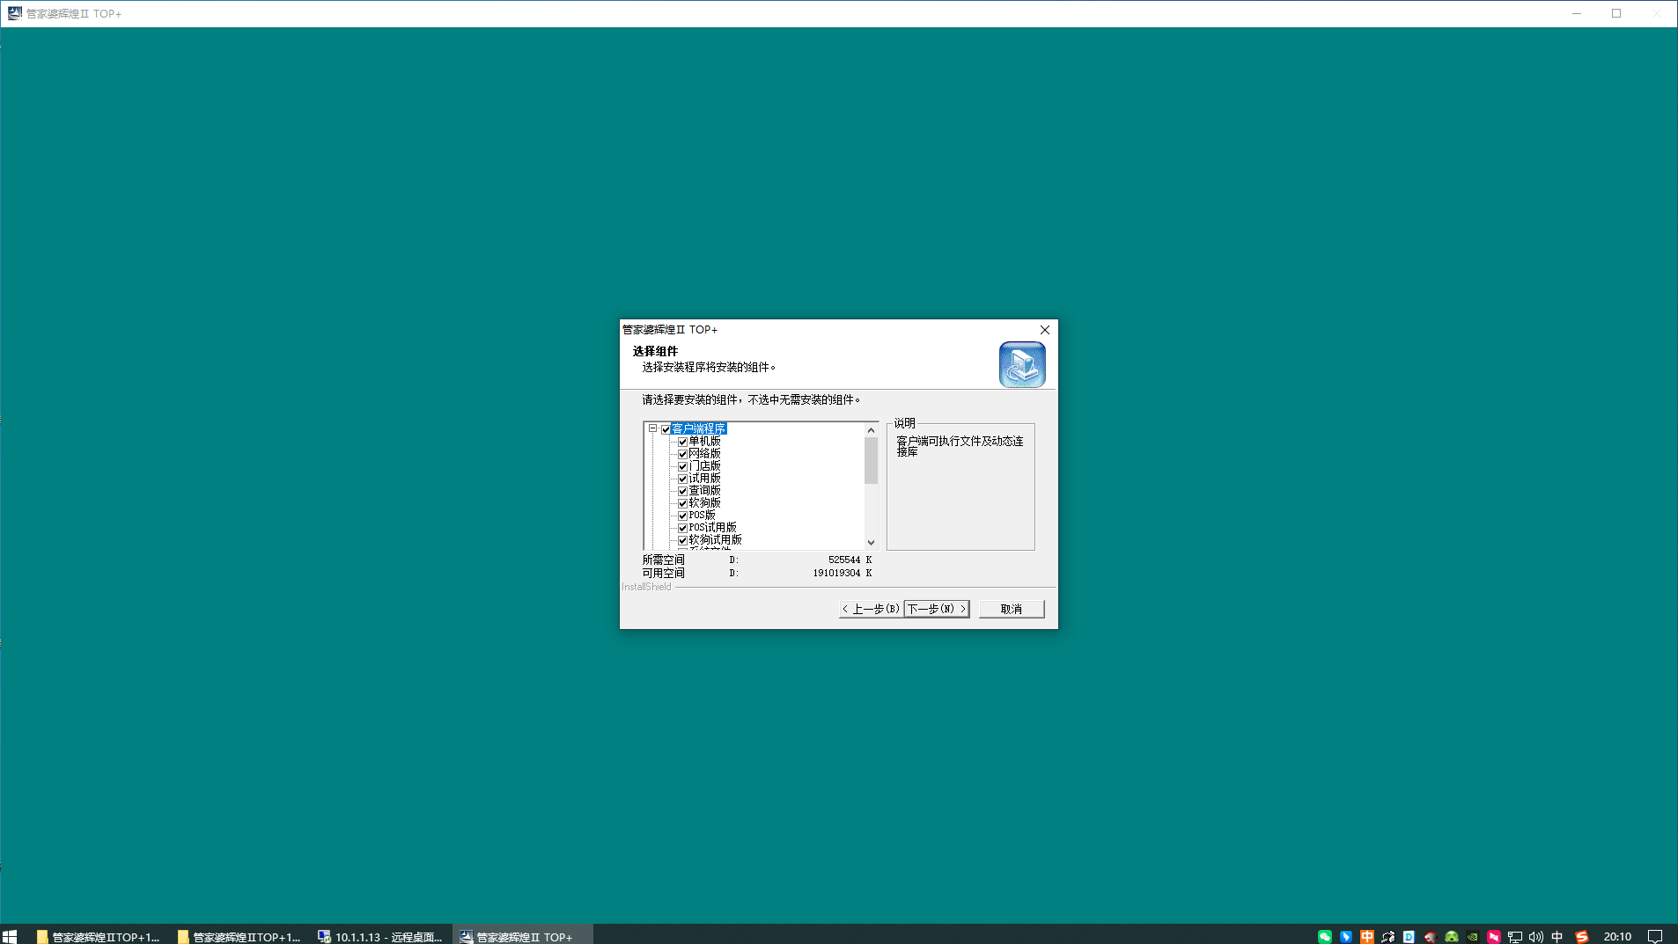The height and width of the screenshot is (944, 1678).
Task: Toggle the 网络版 component checkbox
Action: point(682,454)
